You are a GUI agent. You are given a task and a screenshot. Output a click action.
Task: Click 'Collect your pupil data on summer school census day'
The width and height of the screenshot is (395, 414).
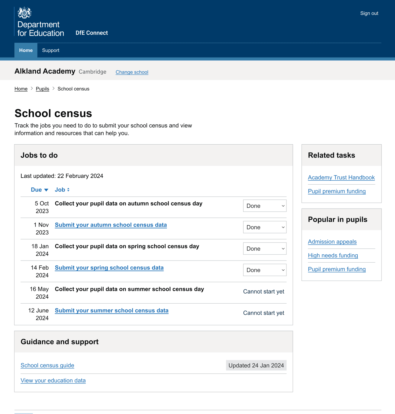point(129,289)
